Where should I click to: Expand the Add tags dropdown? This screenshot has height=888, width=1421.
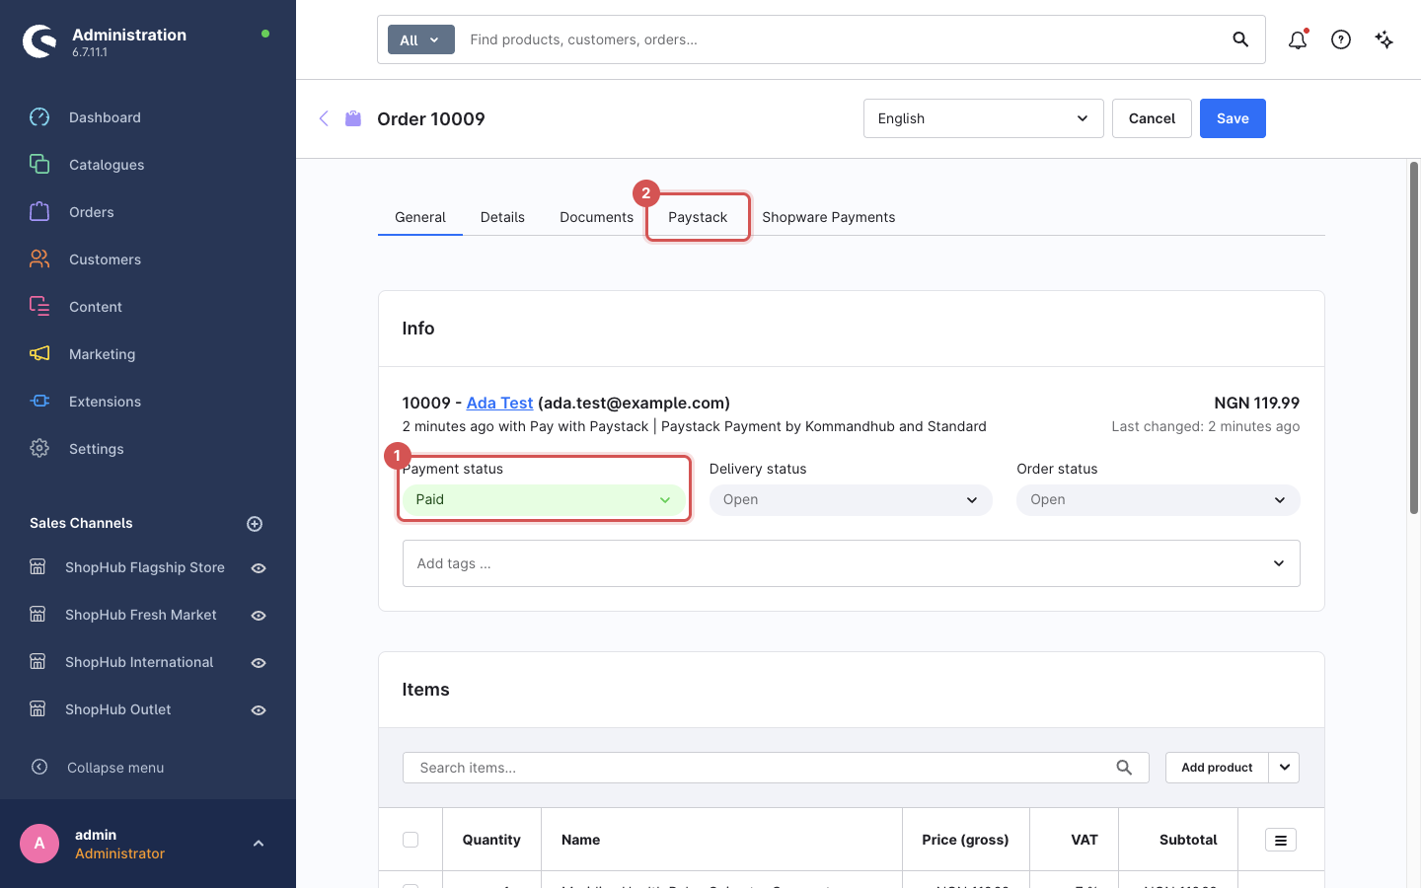point(1279,563)
